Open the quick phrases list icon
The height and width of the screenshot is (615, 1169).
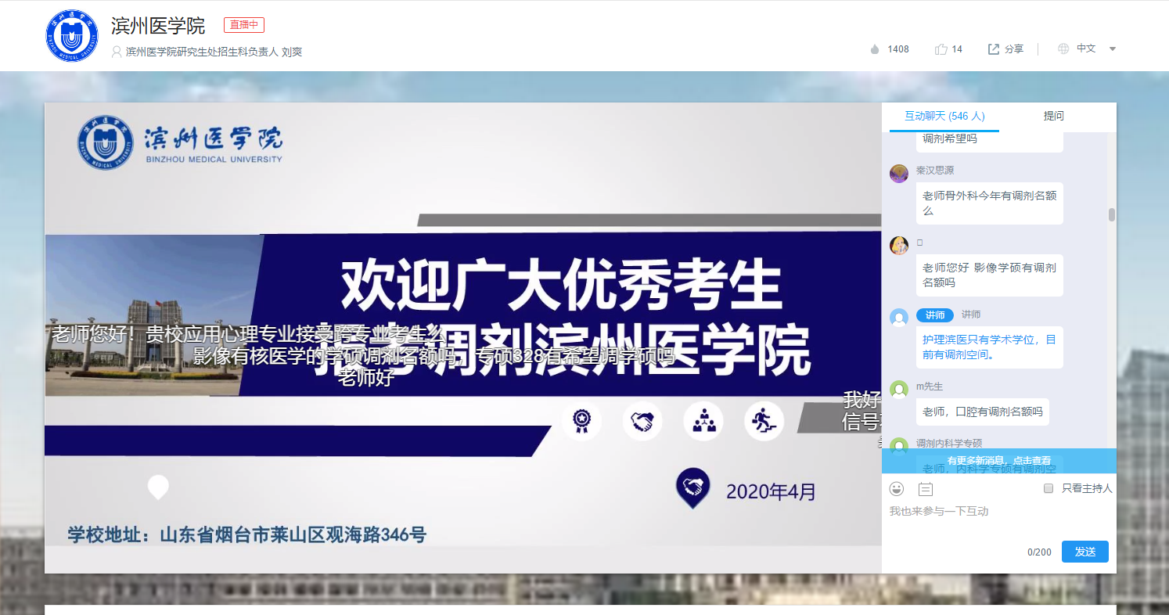(x=925, y=489)
